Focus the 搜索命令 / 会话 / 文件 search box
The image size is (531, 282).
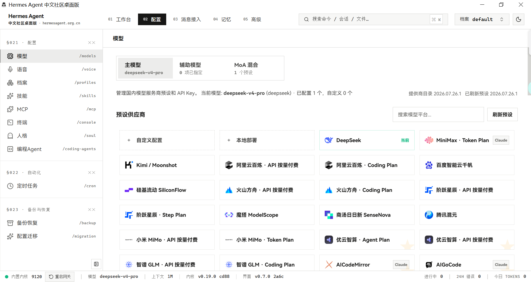point(373,19)
